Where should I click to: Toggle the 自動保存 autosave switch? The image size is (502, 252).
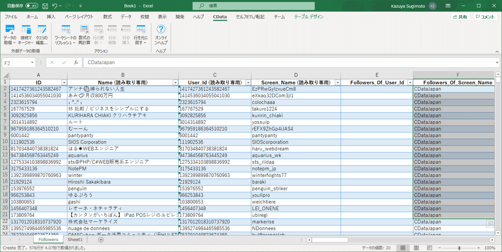[x=31, y=6]
